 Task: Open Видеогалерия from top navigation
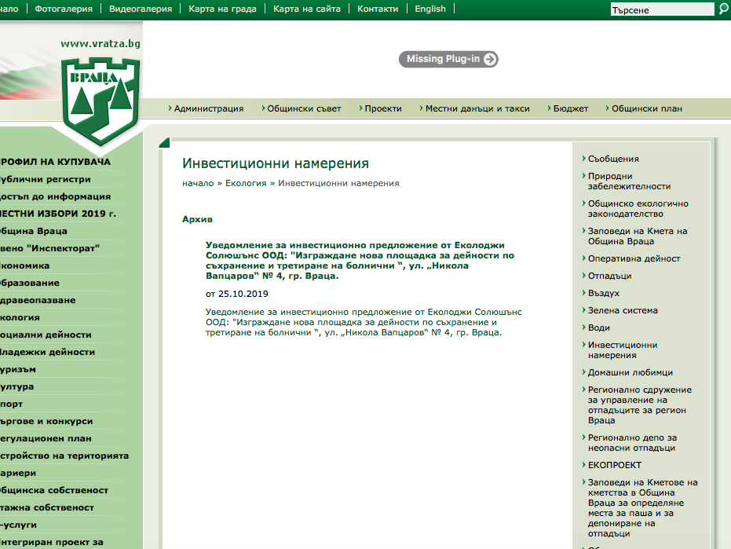point(141,9)
